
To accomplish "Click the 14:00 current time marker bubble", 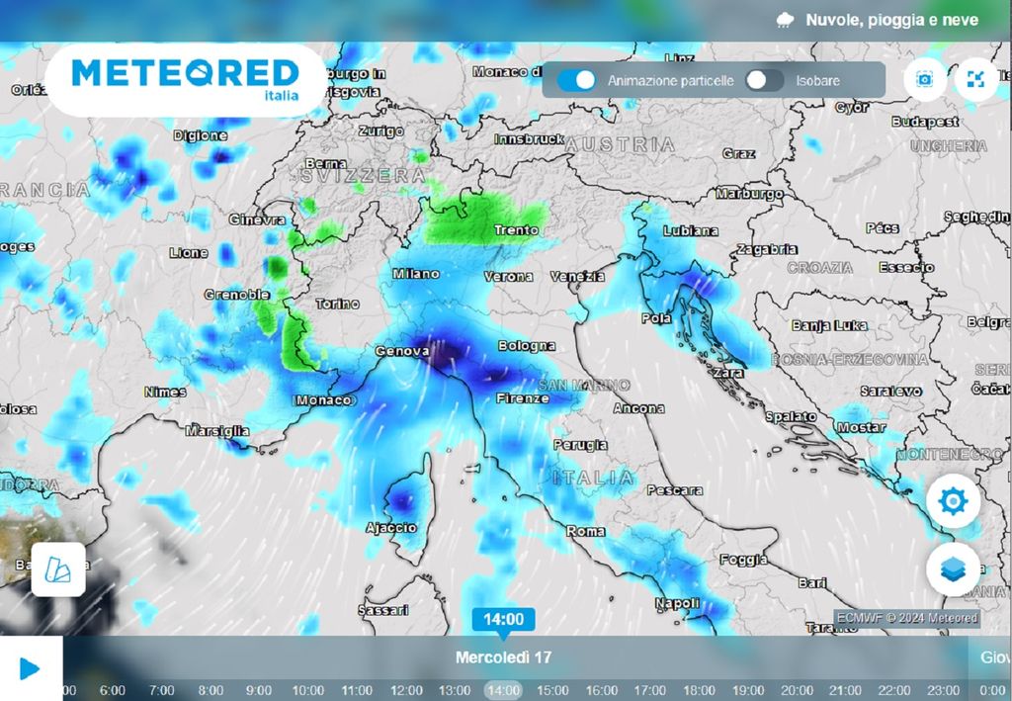I will (x=503, y=620).
